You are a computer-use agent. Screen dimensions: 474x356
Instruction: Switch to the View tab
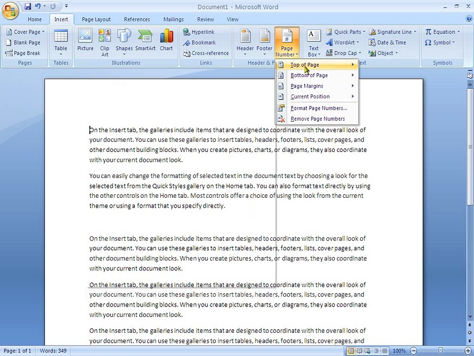233,19
